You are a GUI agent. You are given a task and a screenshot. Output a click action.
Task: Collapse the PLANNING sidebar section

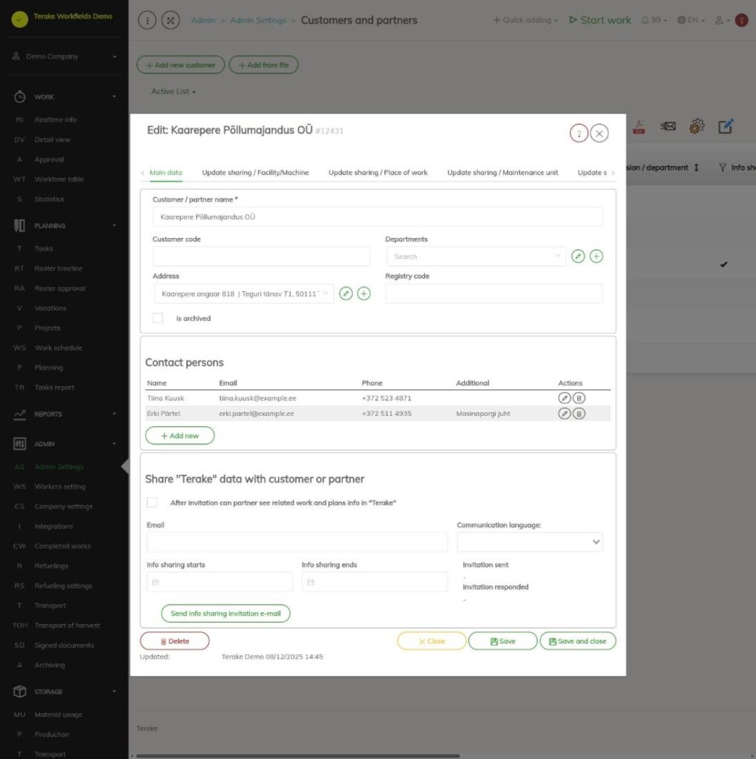pos(65,225)
